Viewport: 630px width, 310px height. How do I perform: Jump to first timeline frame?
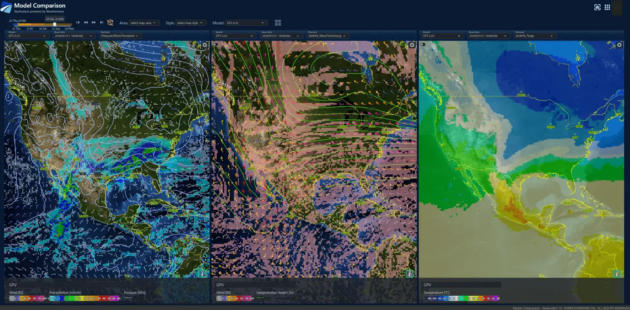pos(78,22)
